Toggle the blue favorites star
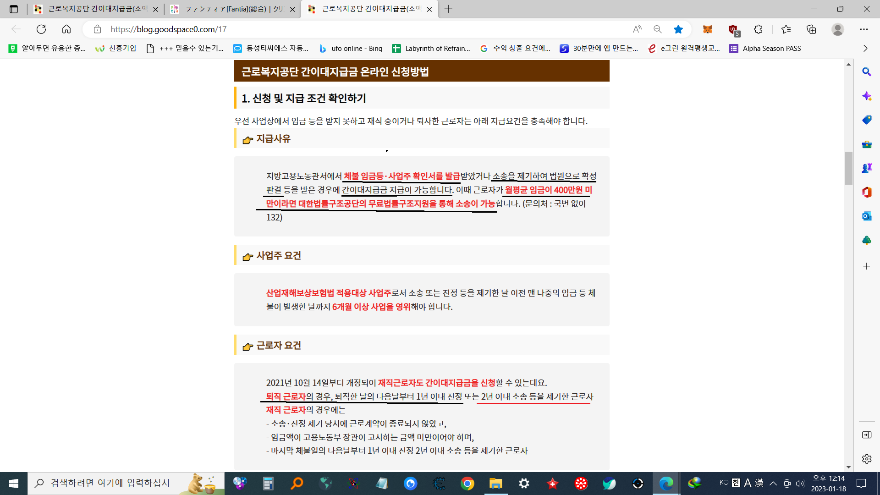Viewport: 880px width, 495px height. point(678,29)
